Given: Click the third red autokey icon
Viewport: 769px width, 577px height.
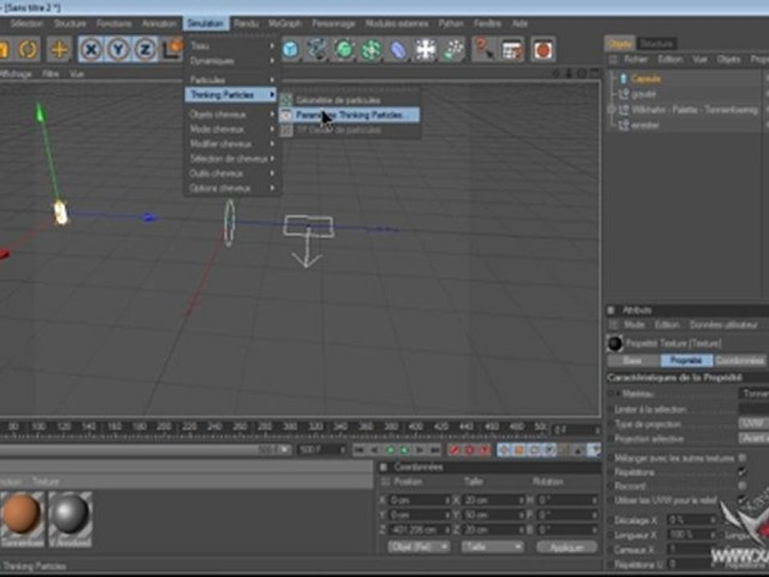Looking at the screenshot, I should [x=485, y=450].
